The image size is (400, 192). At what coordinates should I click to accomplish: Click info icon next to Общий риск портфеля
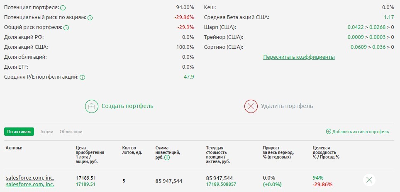point(66,28)
